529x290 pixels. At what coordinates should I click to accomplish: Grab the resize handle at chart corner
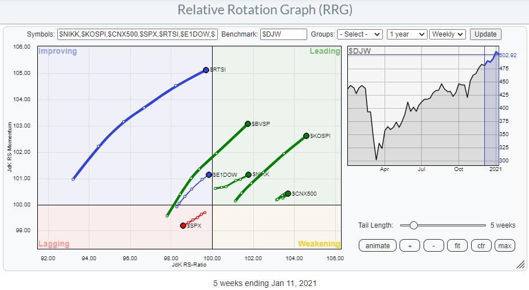520,264
